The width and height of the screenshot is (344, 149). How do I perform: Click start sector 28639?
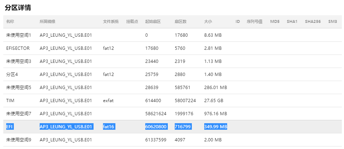click(151, 88)
